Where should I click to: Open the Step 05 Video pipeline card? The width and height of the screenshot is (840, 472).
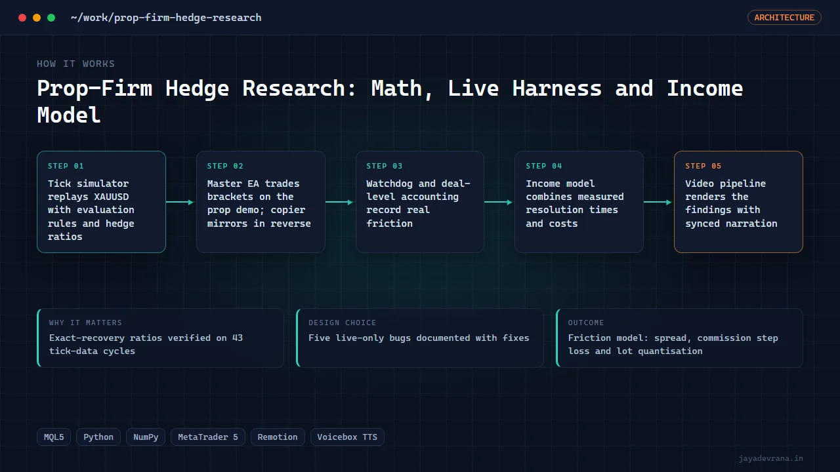pos(738,202)
